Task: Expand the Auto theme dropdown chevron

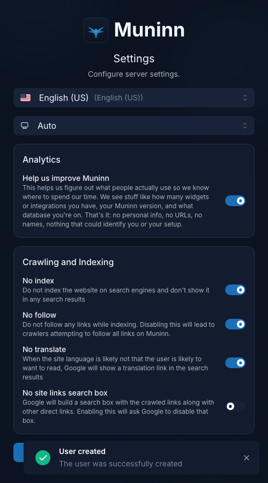Action: 245,126
